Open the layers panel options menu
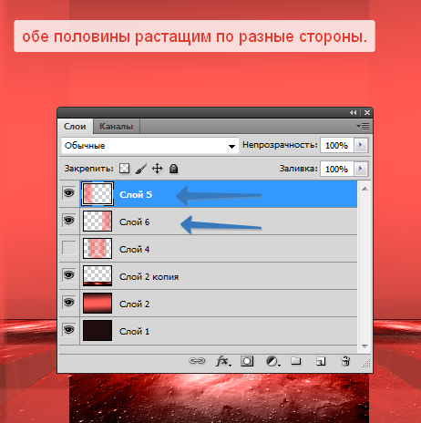The width and height of the screenshot is (421, 423). [x=363, y=126]
